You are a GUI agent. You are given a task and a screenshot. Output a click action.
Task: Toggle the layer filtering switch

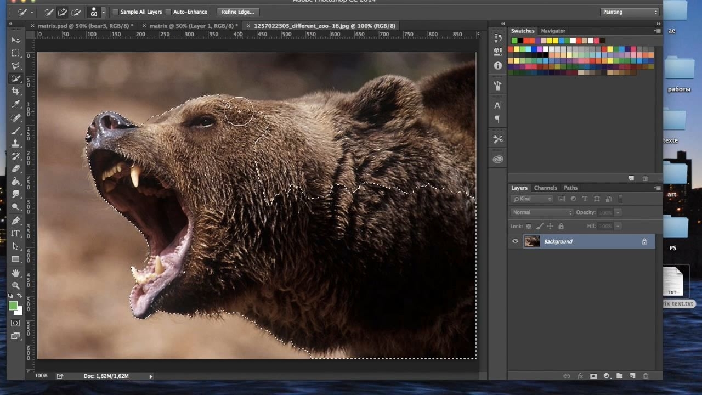(620, 199)
